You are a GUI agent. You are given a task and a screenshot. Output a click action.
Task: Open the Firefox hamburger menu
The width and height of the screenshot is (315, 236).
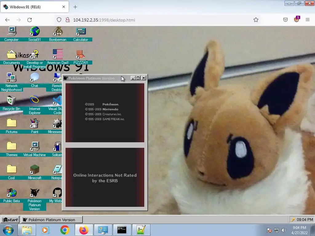(x=308, y=20)
